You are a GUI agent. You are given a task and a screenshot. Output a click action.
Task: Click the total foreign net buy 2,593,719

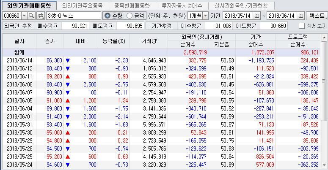point(195,52)
